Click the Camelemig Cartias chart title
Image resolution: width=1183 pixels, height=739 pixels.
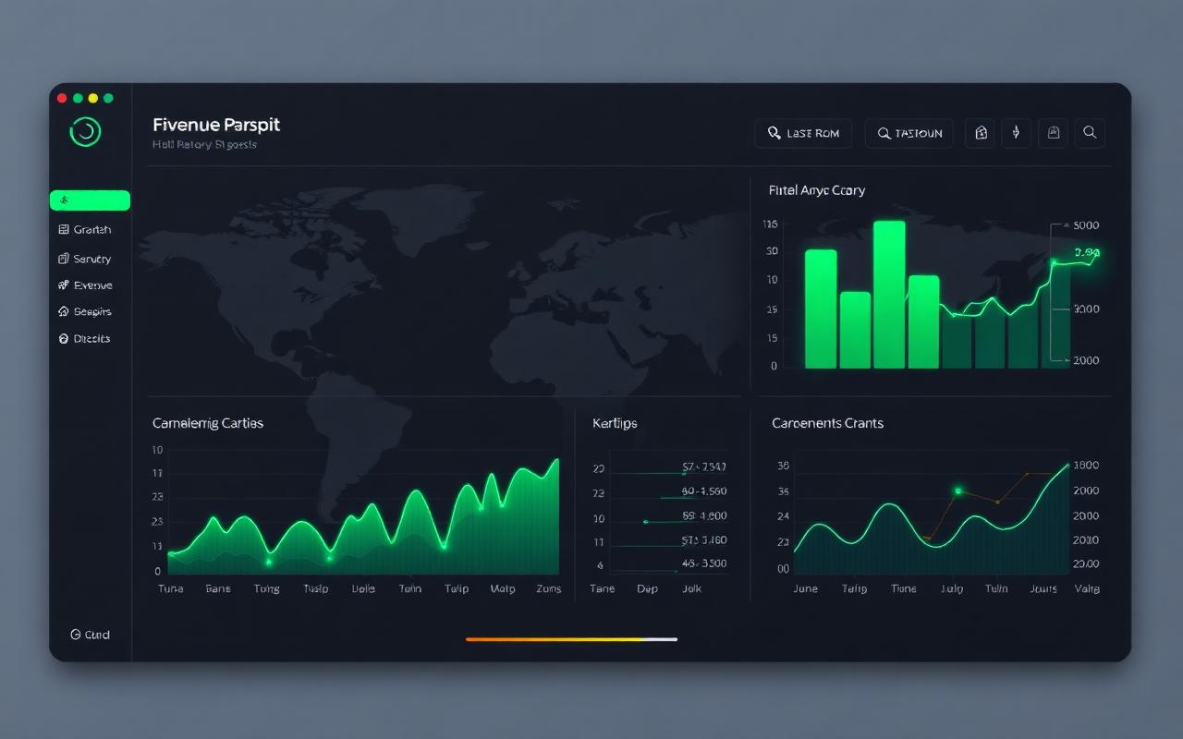click(x=208, y=423)
